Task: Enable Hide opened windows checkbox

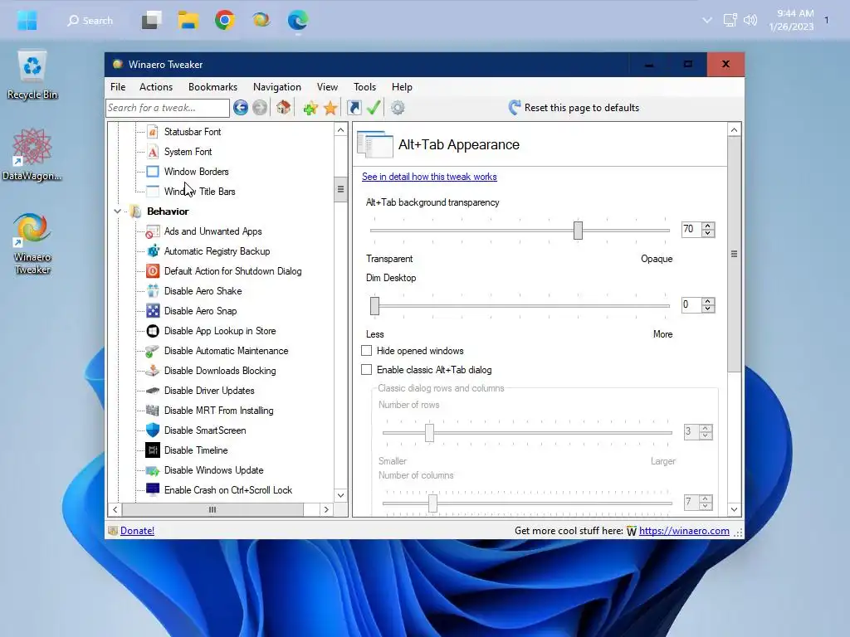Action: (367, 351)
